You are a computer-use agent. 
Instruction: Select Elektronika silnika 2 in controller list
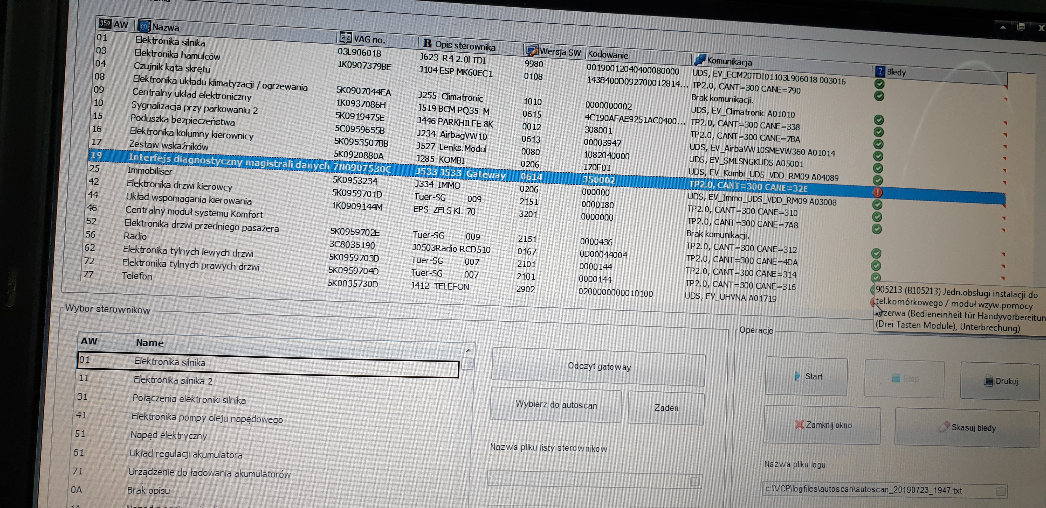[x=173, y=380]
